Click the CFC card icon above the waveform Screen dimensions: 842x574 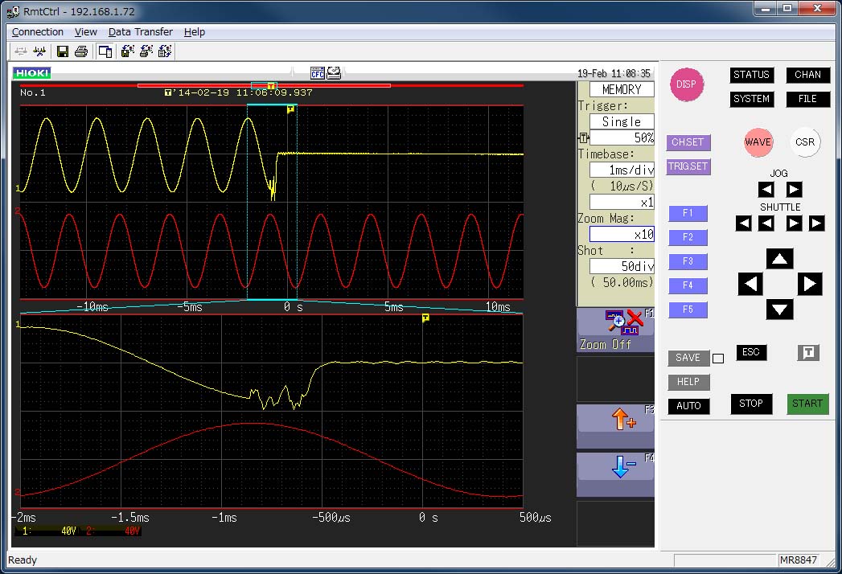(317, 73)
